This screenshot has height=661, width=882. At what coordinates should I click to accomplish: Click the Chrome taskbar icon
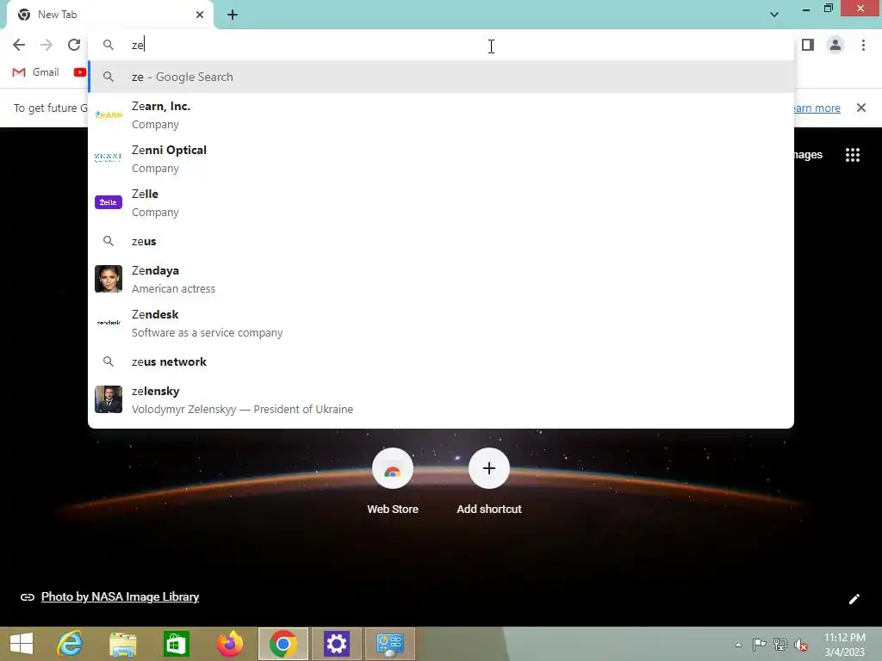click(283, 644)
